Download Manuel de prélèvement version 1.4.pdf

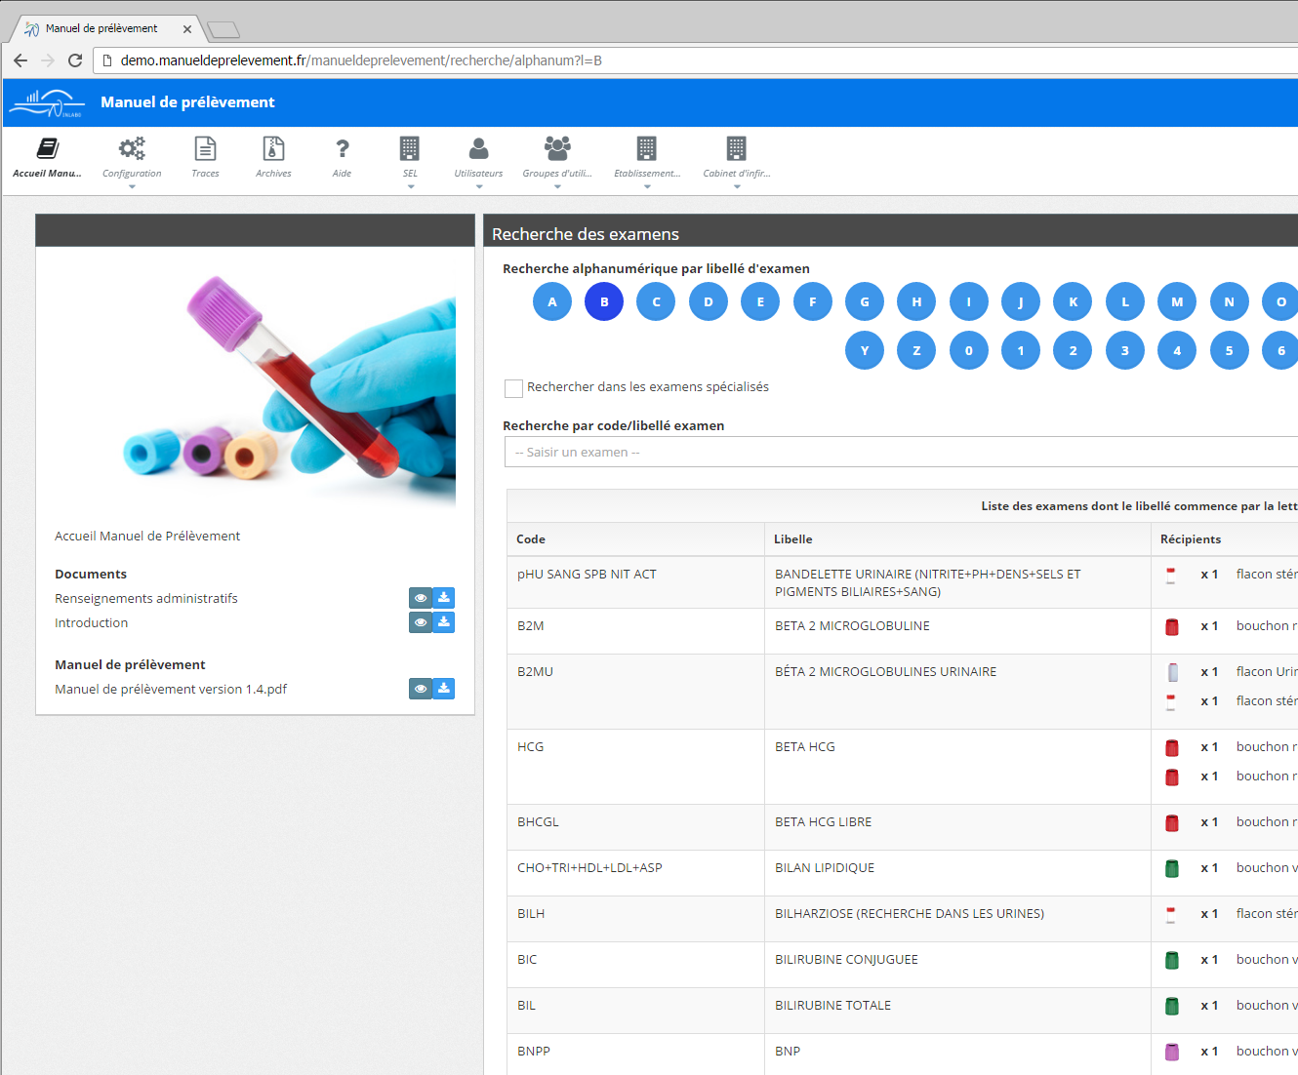(444, 689)
